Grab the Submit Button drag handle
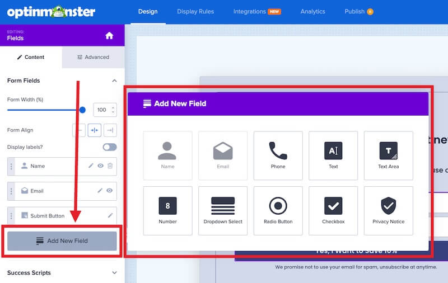This screenshot has width=448, height=283. 11,216
